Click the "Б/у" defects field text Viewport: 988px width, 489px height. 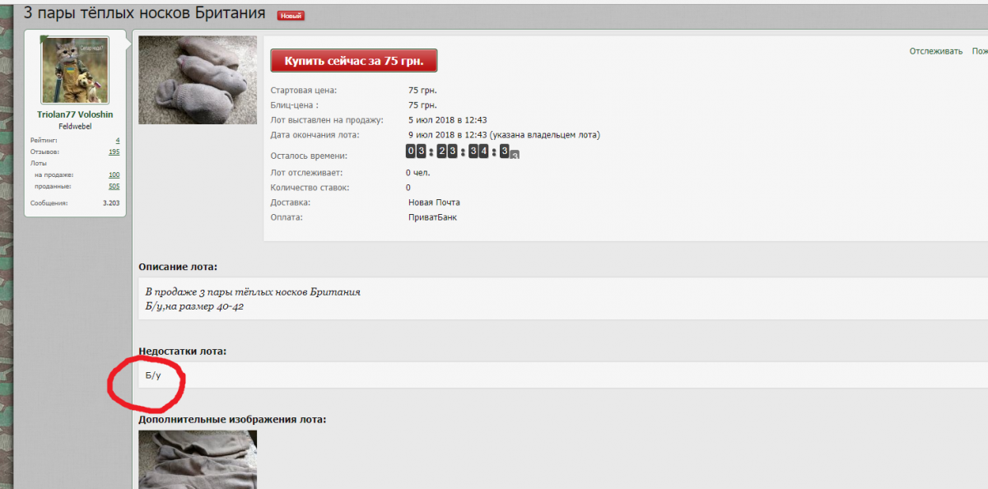(153, 375)
